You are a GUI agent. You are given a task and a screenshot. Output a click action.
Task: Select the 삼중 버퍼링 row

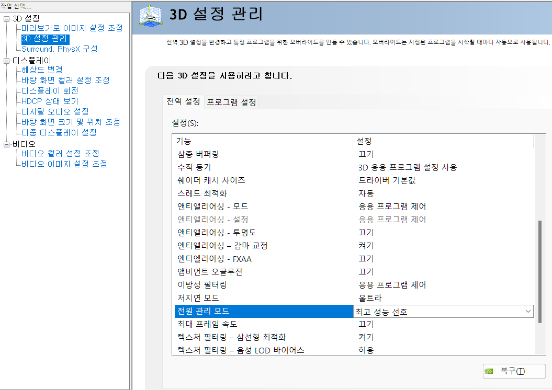[x=354, y=154]
